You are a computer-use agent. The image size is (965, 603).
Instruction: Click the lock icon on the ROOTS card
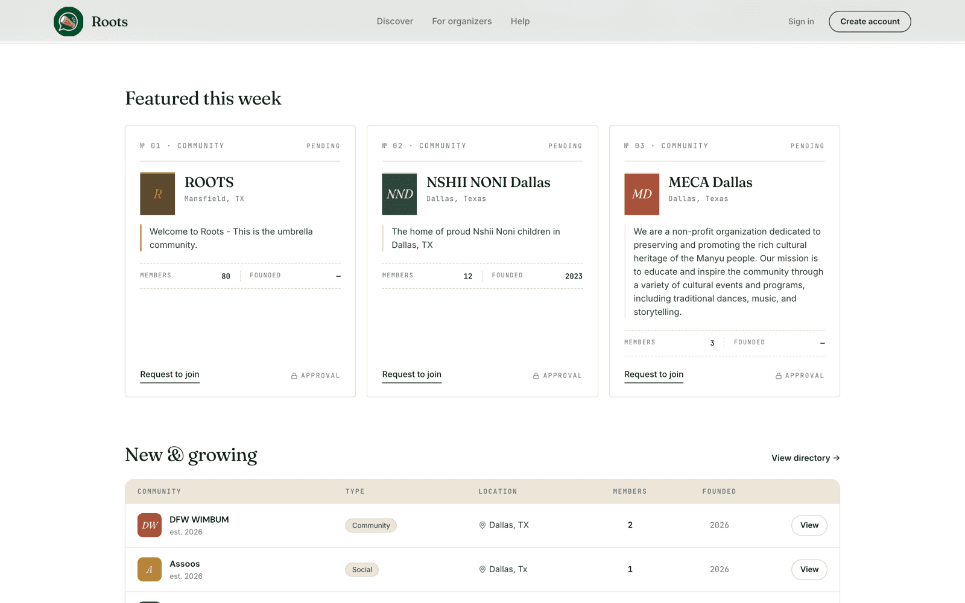pyautogui.click(x=294, y=376)
